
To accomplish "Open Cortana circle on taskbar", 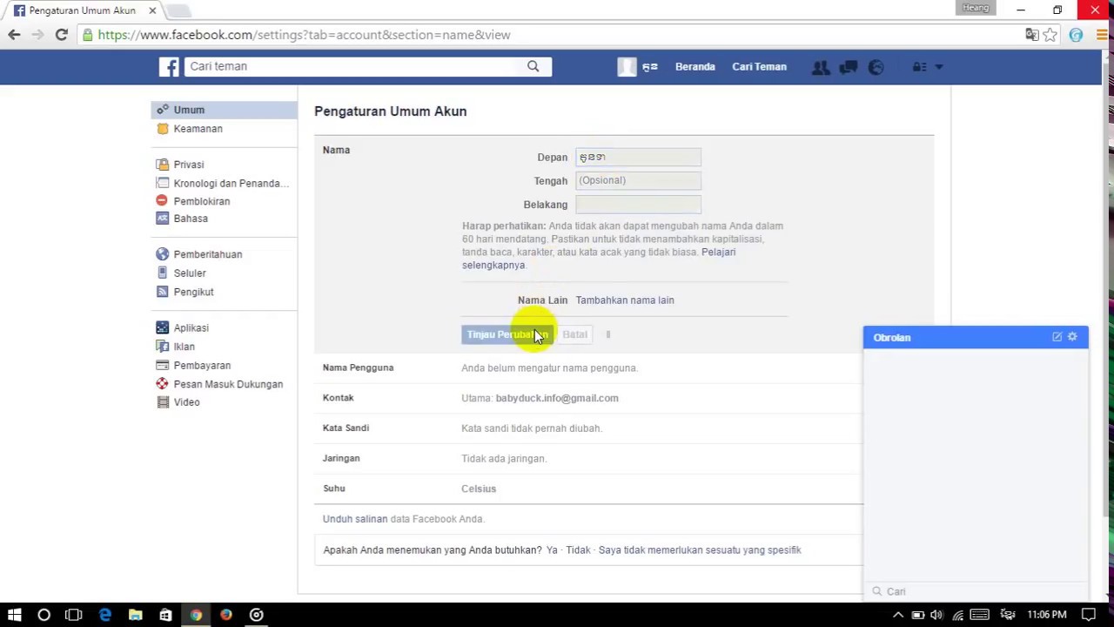I will pyautogui.click(x=44, y=615).
